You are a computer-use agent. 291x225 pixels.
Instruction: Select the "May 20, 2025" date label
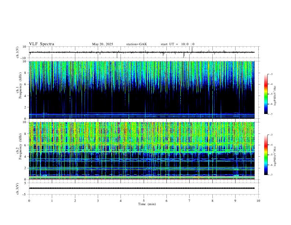(x=103, y=44)
